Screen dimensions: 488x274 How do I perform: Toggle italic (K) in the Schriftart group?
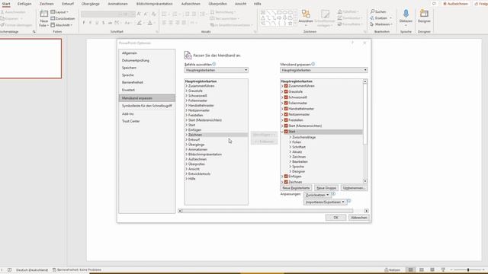(x=90, y=23)
